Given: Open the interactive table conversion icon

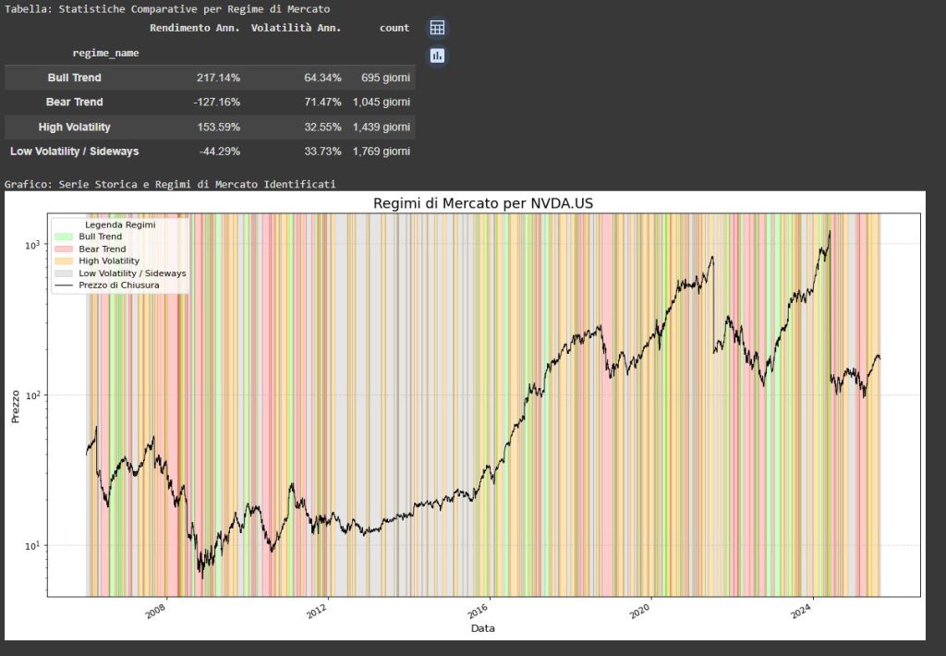Looking at the screenshot, I should click(x=437, y=28).
